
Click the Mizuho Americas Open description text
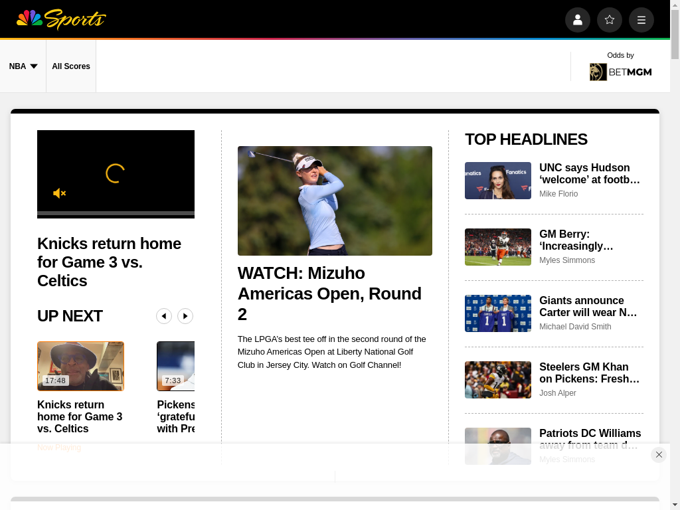click(332, 352)
